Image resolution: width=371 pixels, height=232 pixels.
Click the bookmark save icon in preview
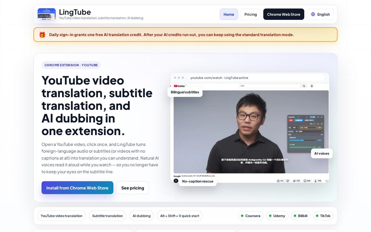(305, 181)
